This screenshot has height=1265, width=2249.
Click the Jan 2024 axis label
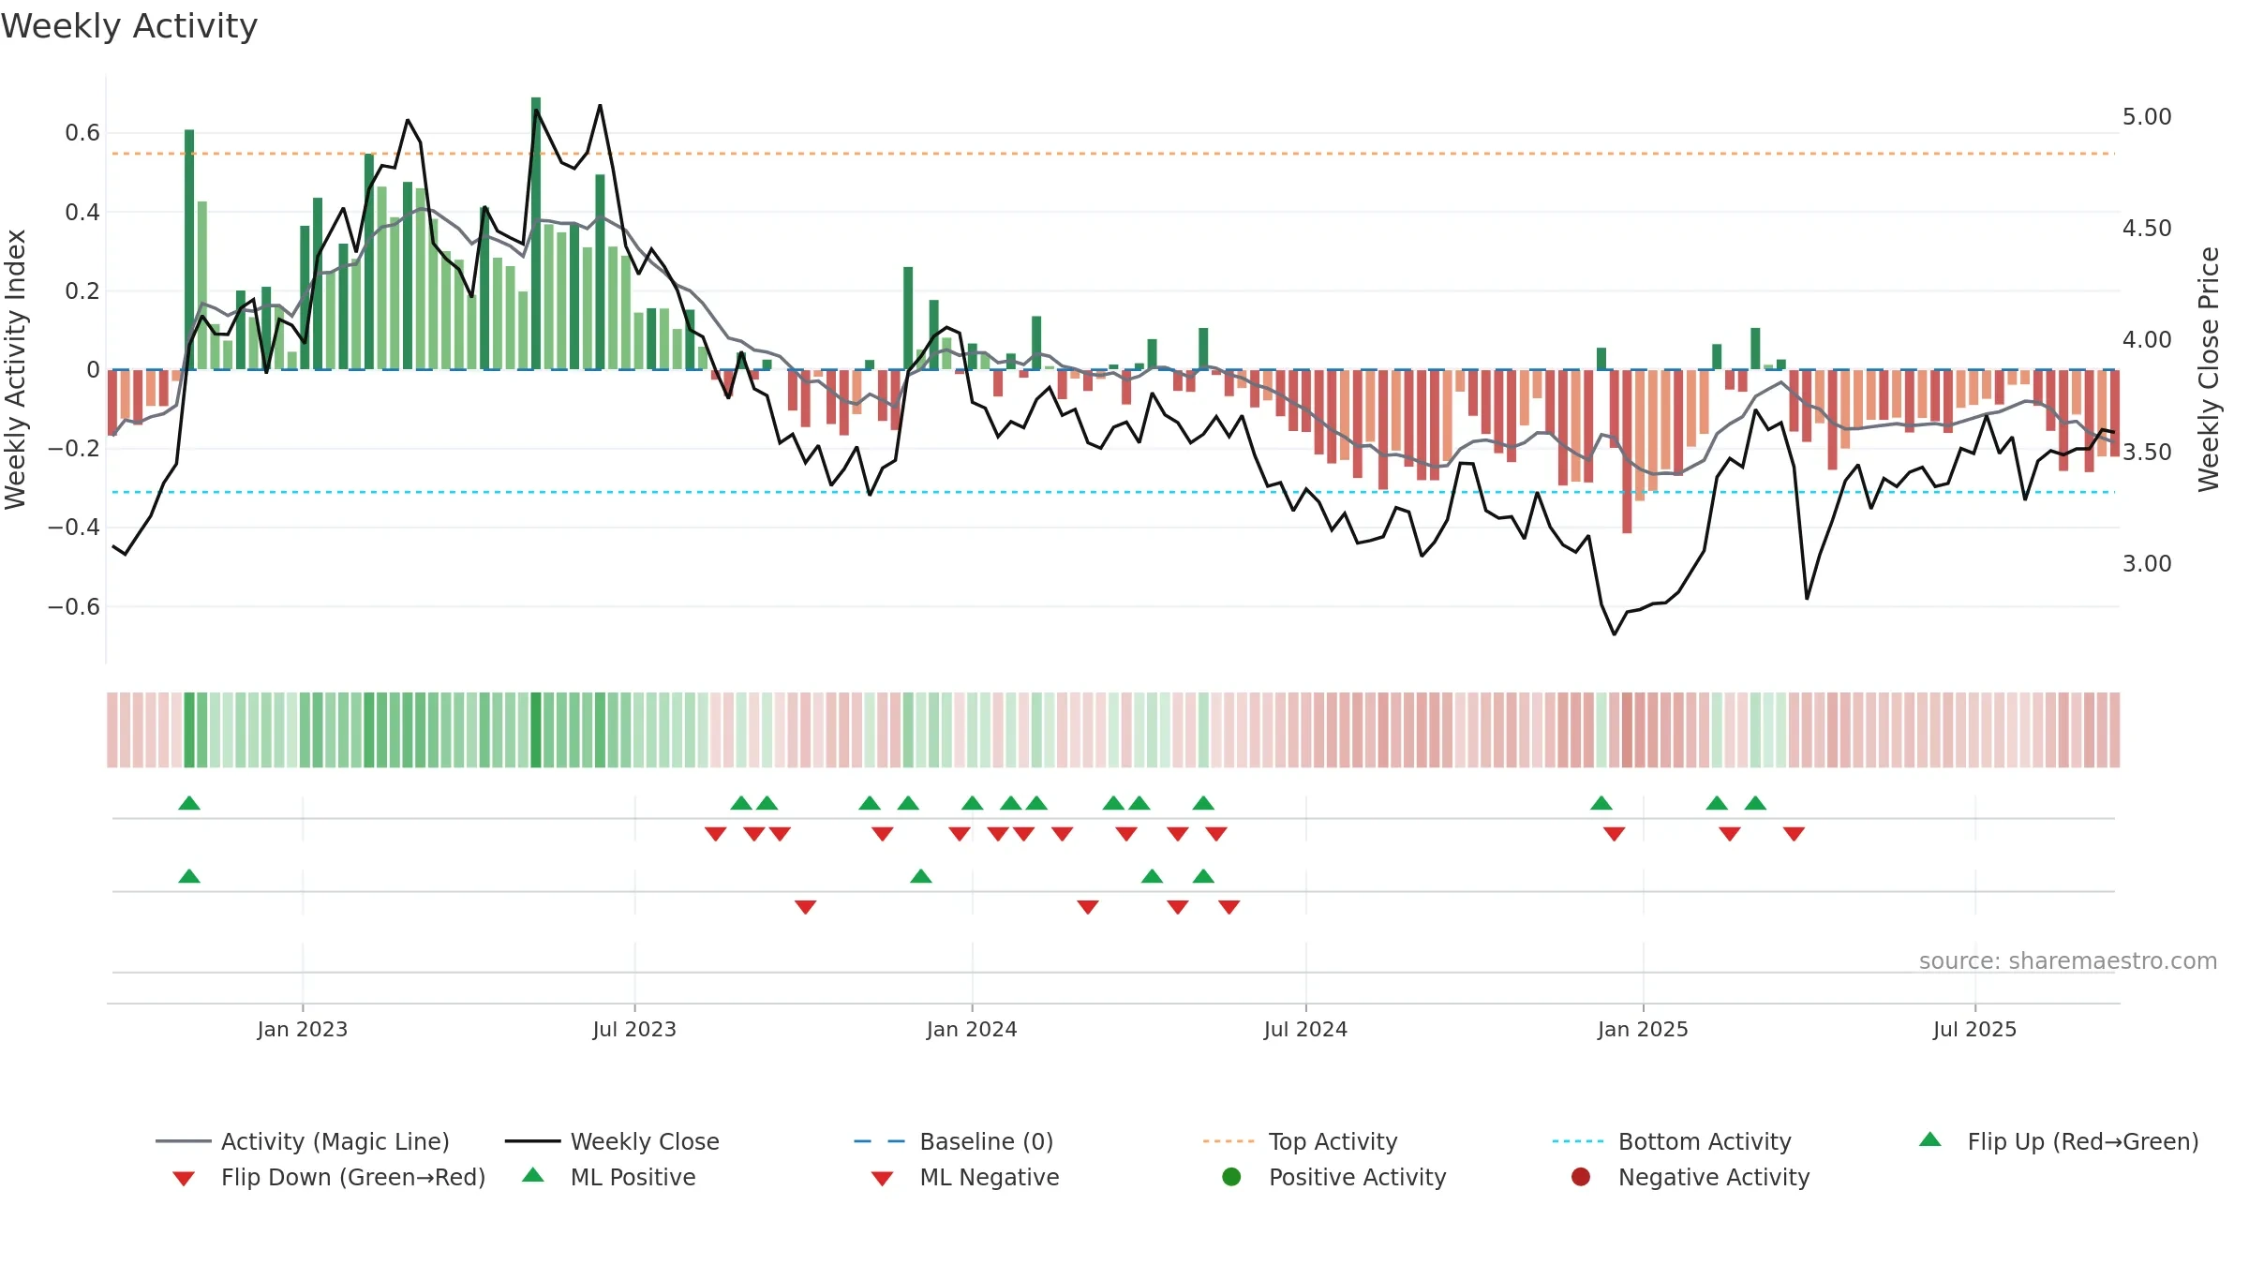click(972, 1029)
